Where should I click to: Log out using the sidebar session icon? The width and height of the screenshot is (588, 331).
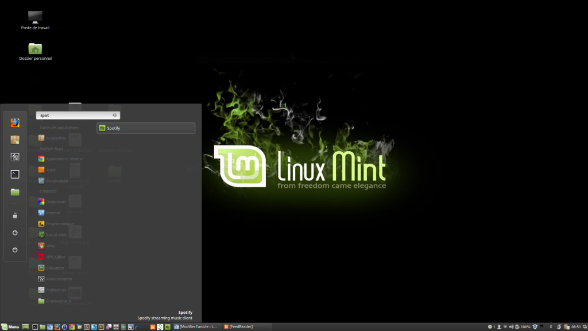14,232
